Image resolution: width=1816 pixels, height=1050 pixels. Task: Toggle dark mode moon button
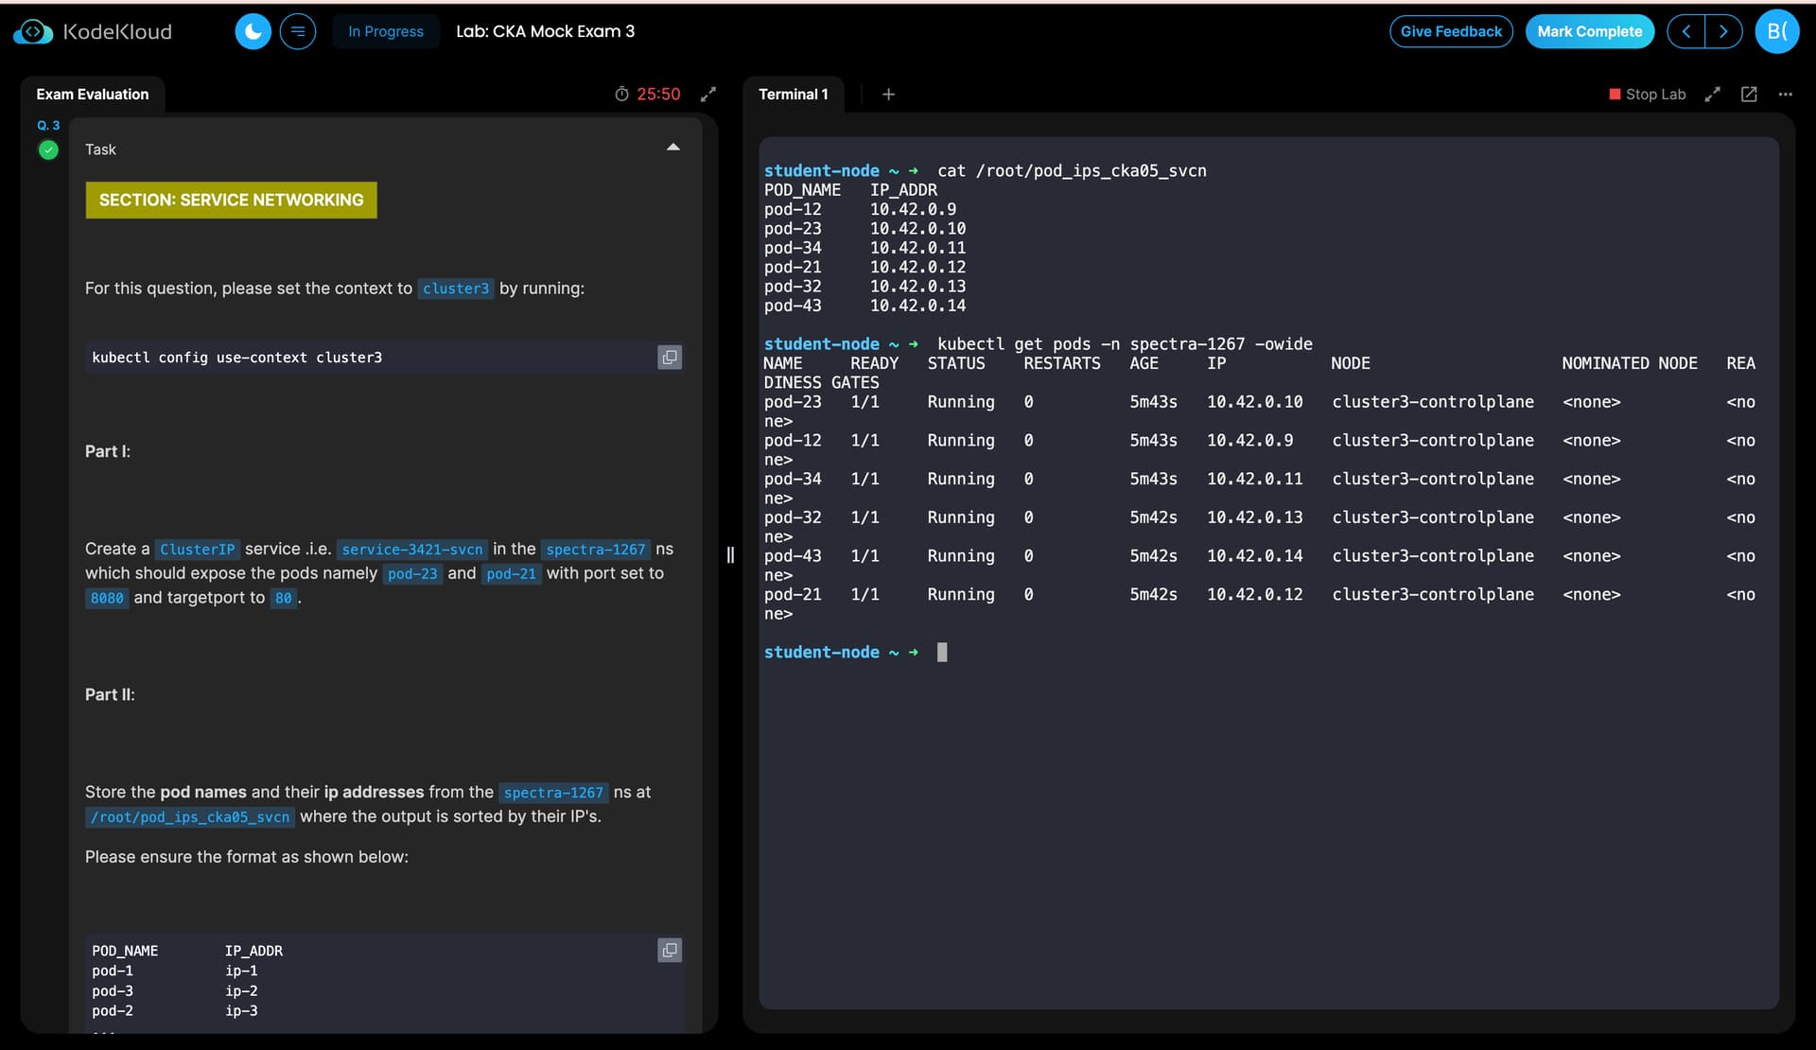253,32
